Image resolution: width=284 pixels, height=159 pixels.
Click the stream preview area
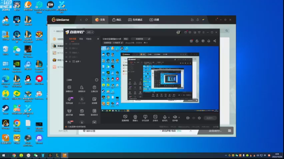160,79
